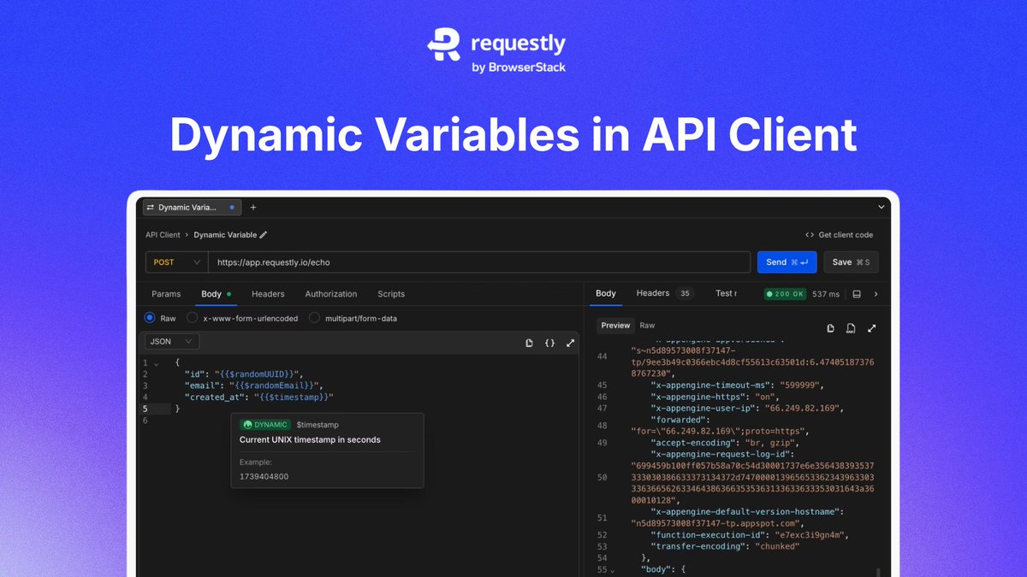Select the response Body tab

tap(606, 293)
